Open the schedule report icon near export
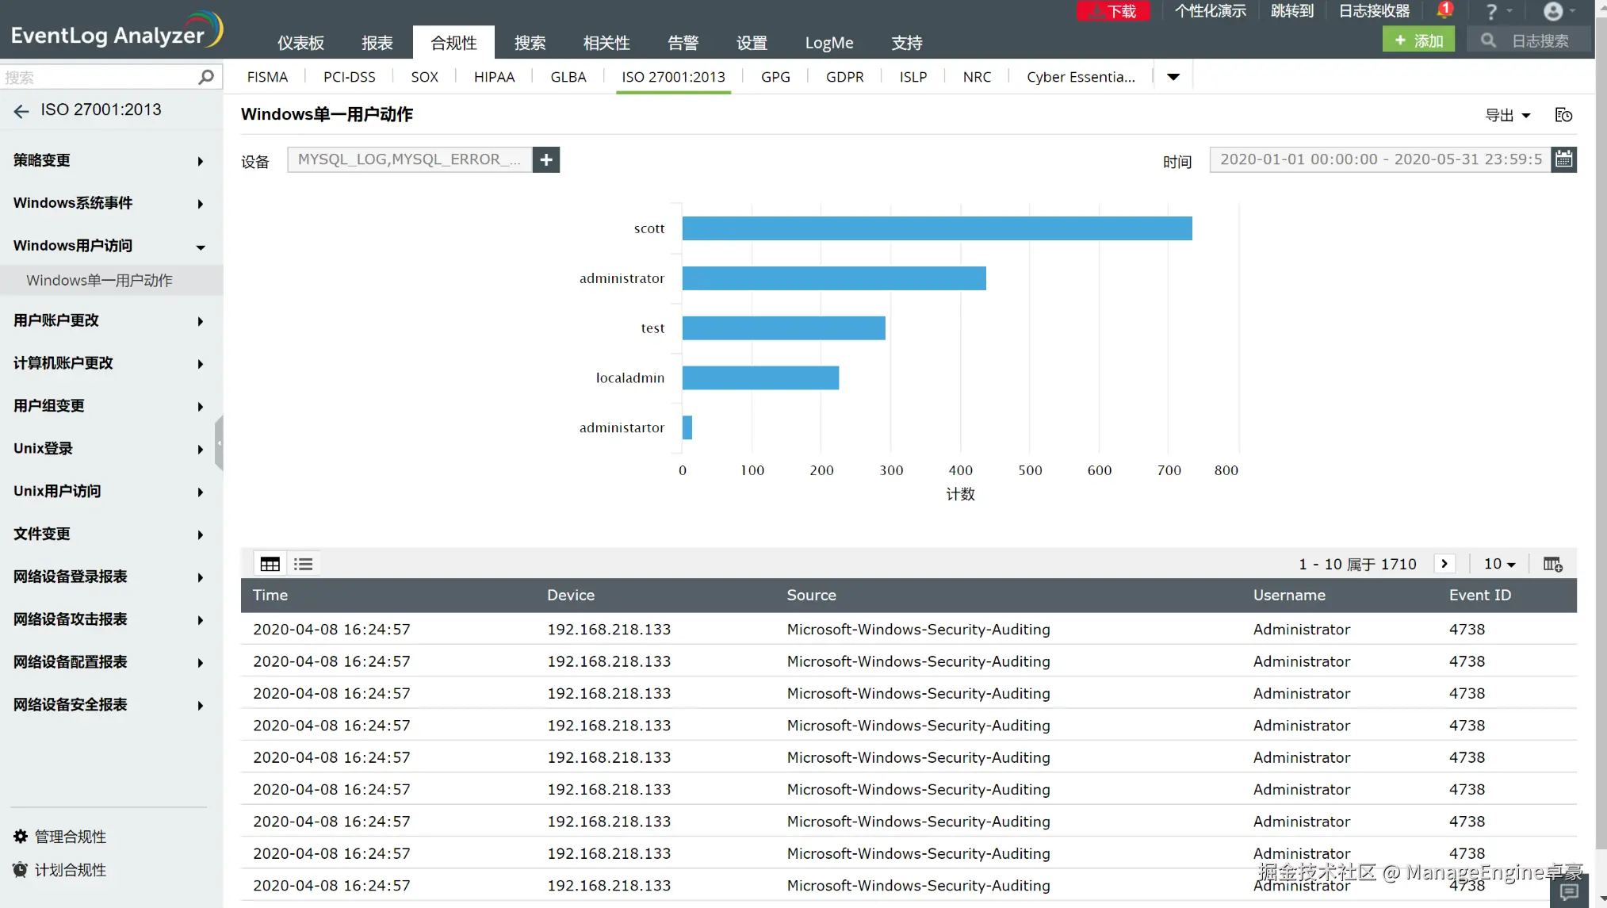 [1563, 115]
